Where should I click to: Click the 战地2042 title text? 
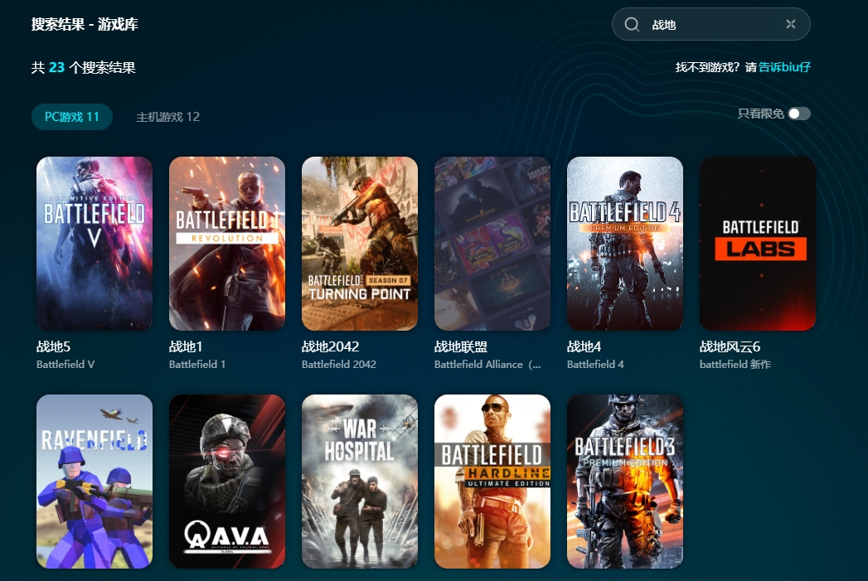[330, 347]
